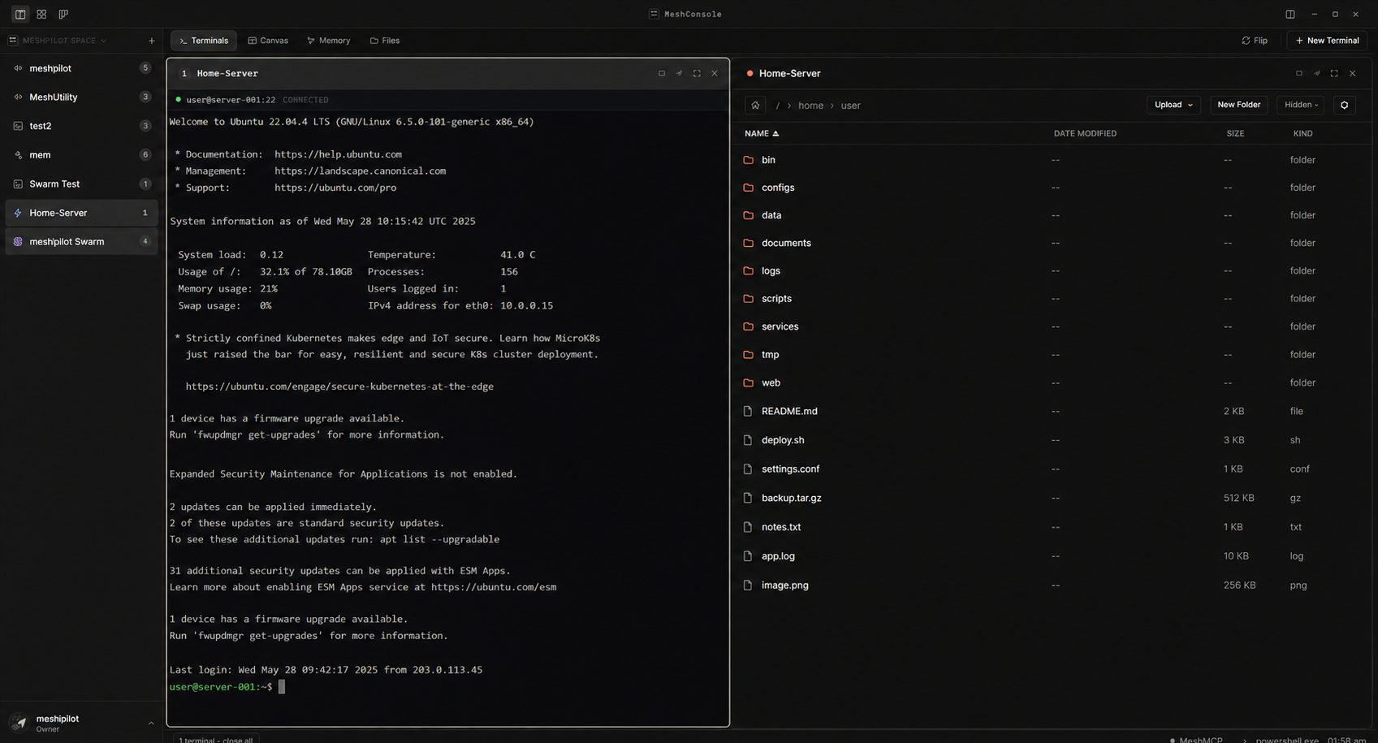
Task: Switch to the Canvas tab
Action: tap(268, 41)
